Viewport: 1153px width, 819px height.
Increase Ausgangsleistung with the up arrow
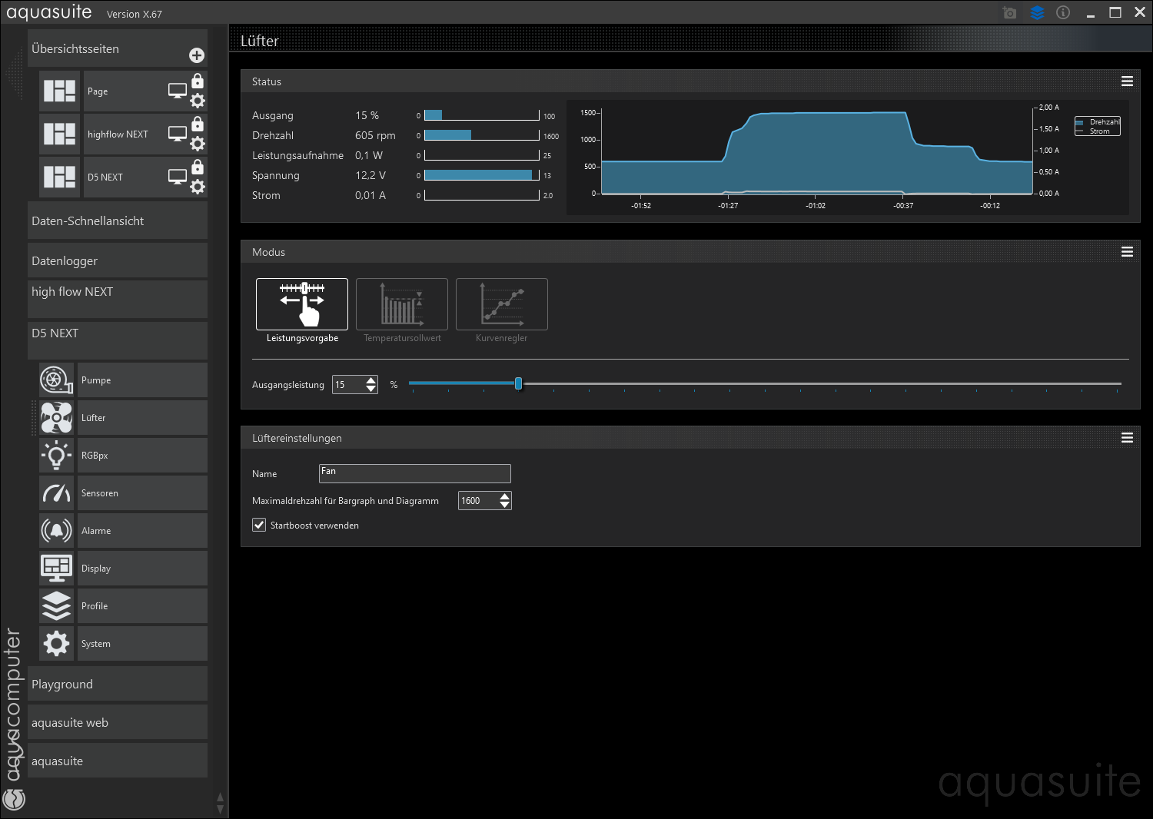pyautogui.click(x=371, y=380)
